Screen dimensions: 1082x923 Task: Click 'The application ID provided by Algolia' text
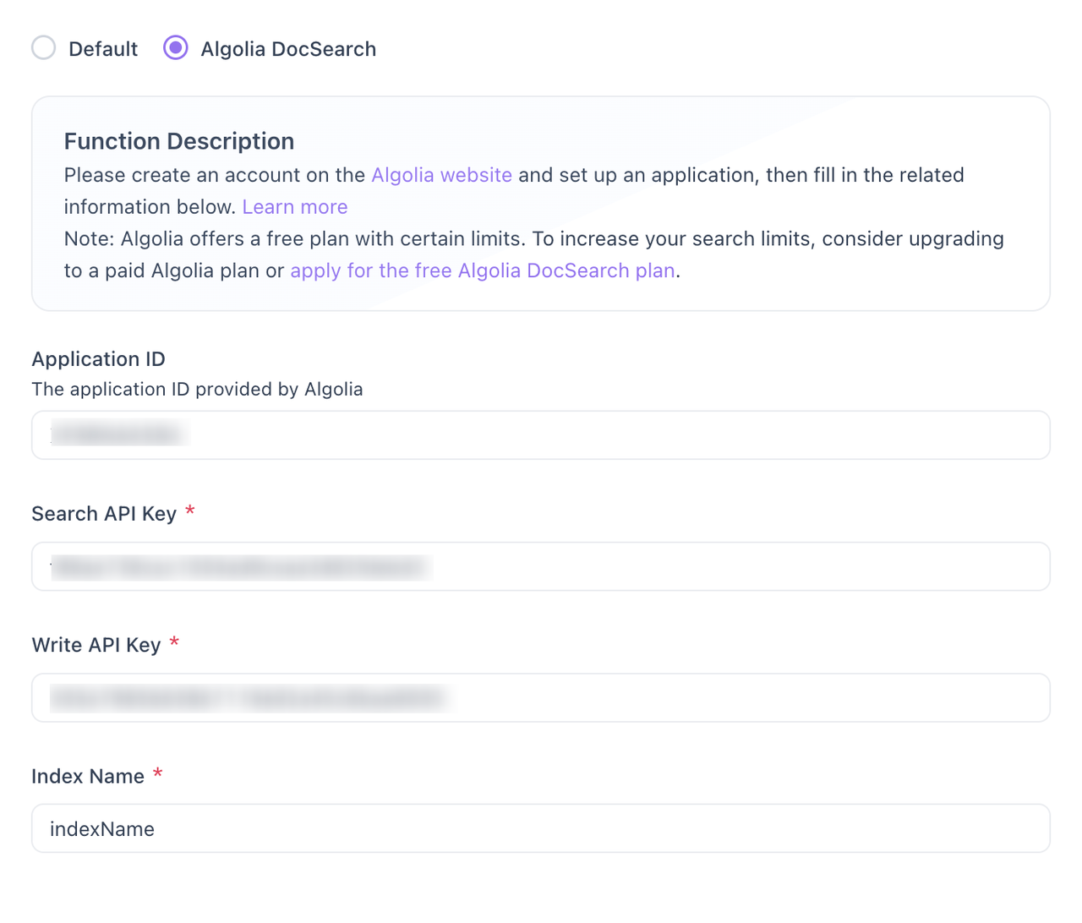click(x=197, y=390)
